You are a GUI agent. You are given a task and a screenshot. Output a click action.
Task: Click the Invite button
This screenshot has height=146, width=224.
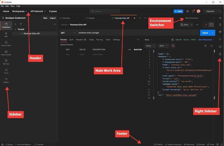click(x=178, y=11)
